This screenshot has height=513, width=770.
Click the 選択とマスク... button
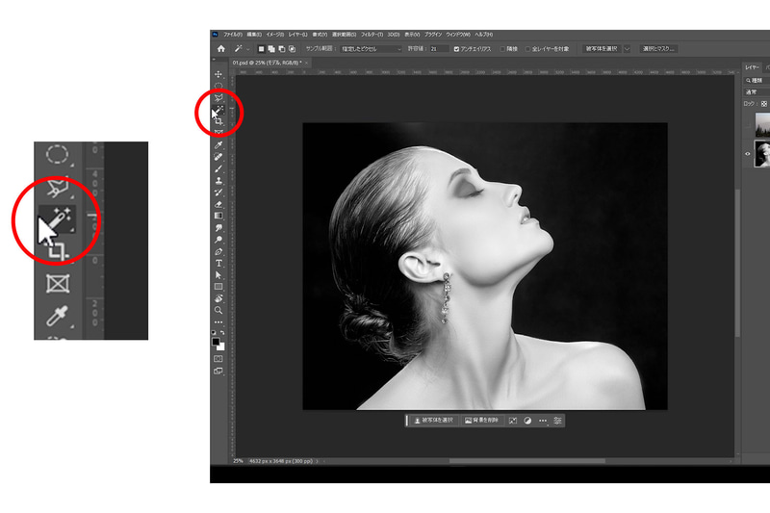pos(658,48)
